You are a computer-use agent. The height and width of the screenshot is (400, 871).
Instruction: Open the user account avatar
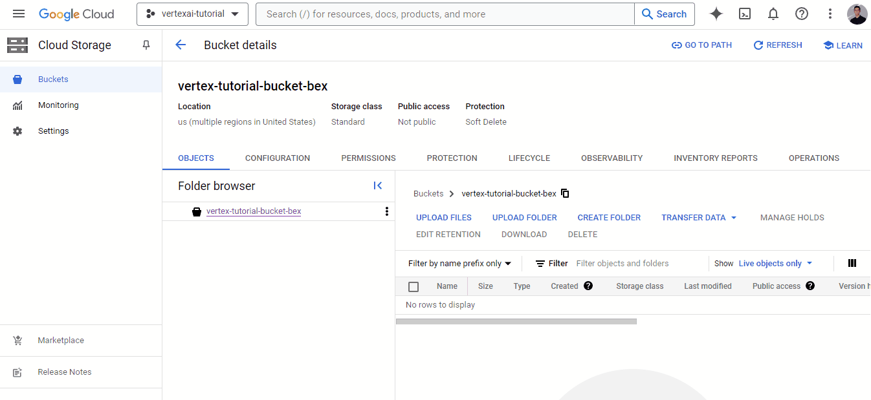point(857,14)
